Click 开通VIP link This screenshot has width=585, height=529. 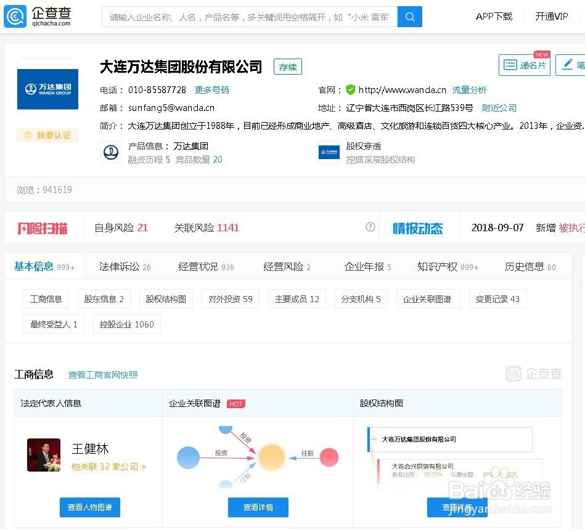[x=552, y=17]
